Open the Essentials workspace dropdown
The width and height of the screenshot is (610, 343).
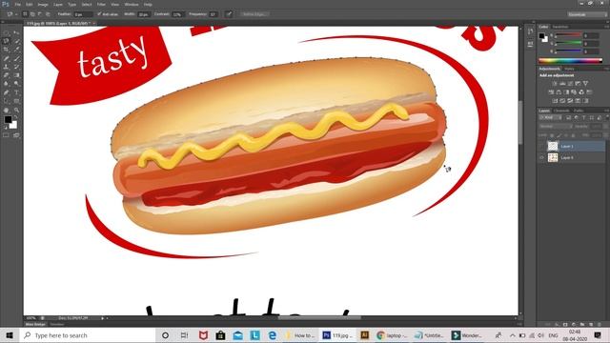[587, 14]
